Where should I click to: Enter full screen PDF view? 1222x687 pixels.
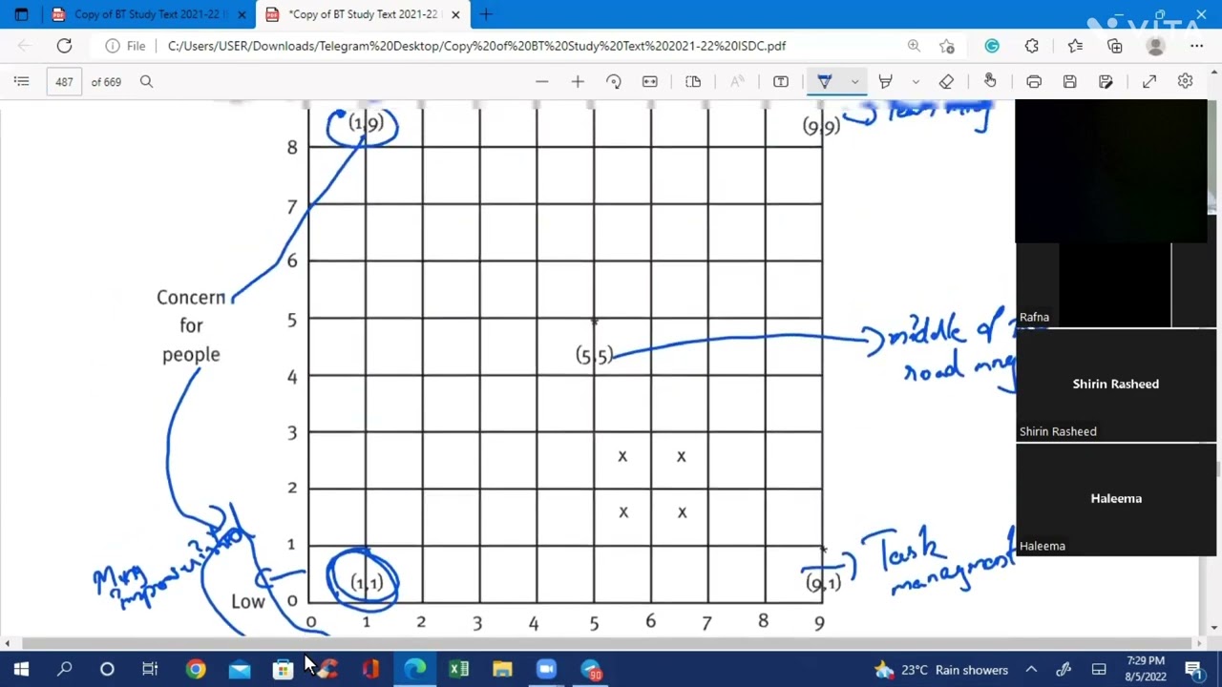1149,82
